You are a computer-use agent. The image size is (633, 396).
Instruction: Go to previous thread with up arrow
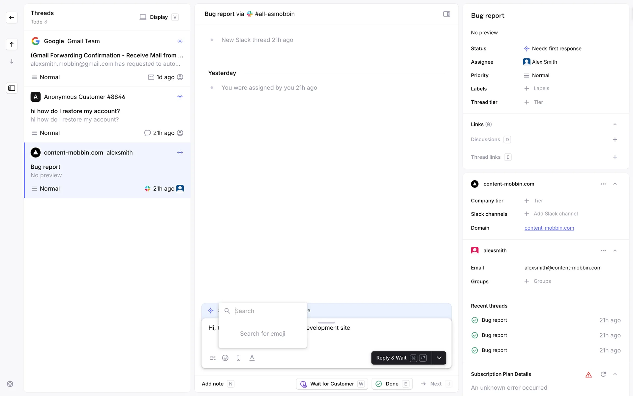pyautogui.click(x=12, y=45)
